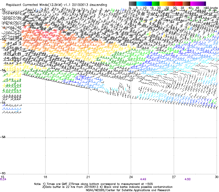Click the '10' legend scale value
219x192 pixels.
pyautogui.click(x=145, y=8)
